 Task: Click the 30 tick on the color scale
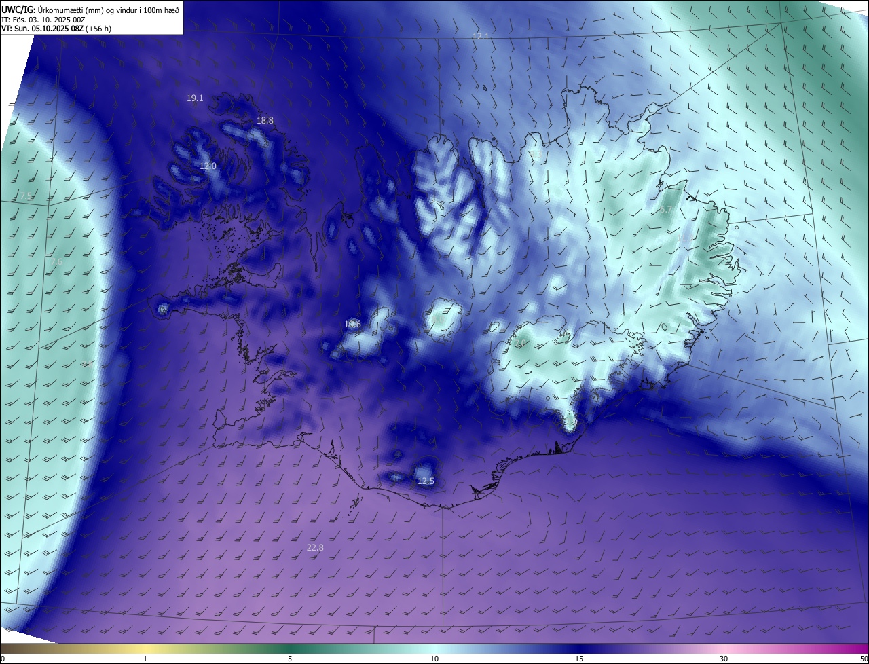tap(724, 659)
